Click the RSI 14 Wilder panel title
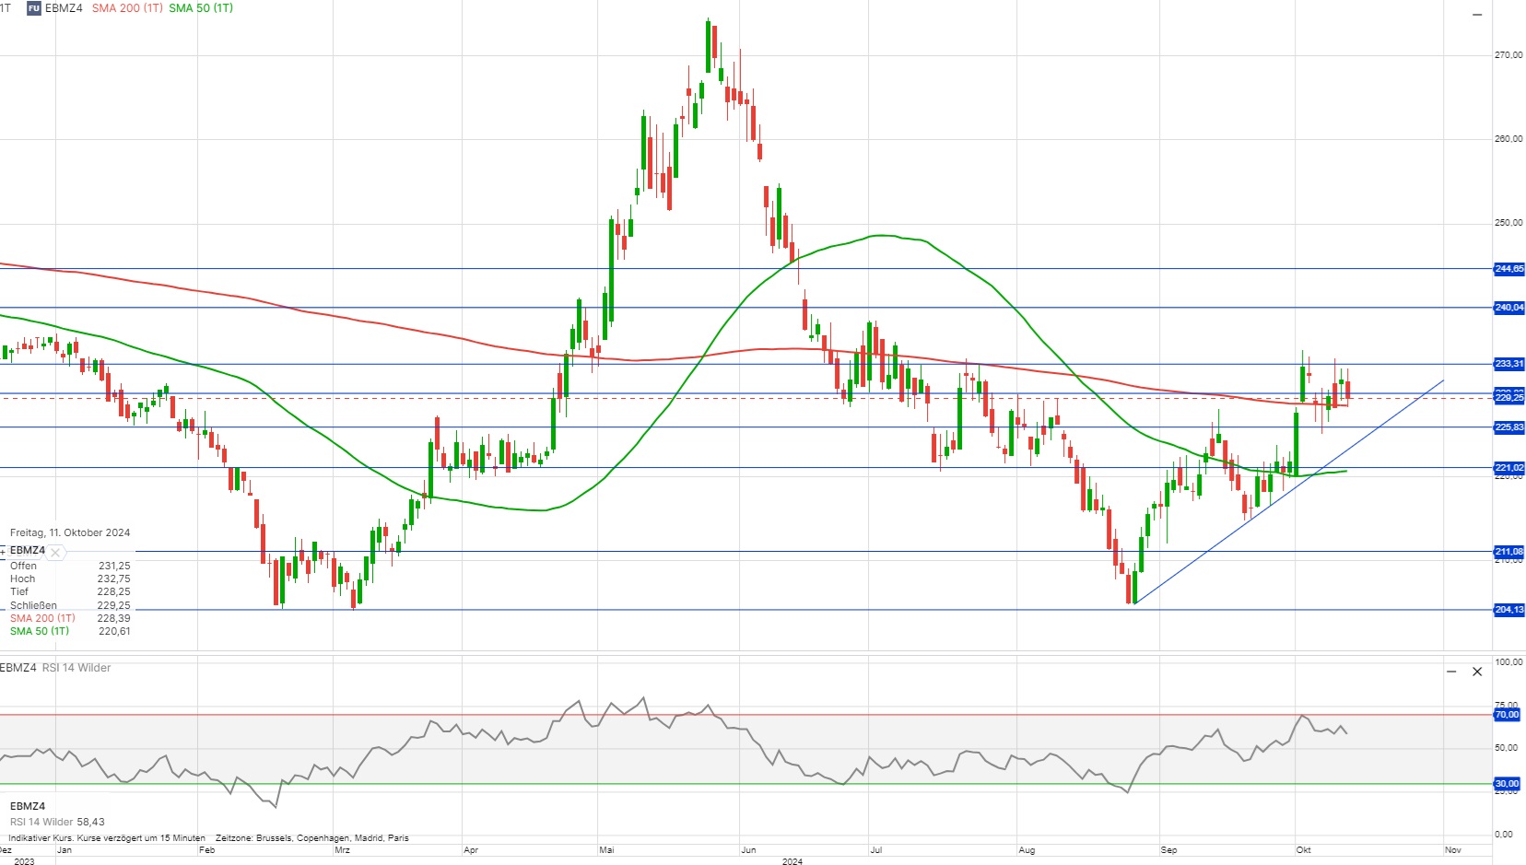 click(76, 668)
